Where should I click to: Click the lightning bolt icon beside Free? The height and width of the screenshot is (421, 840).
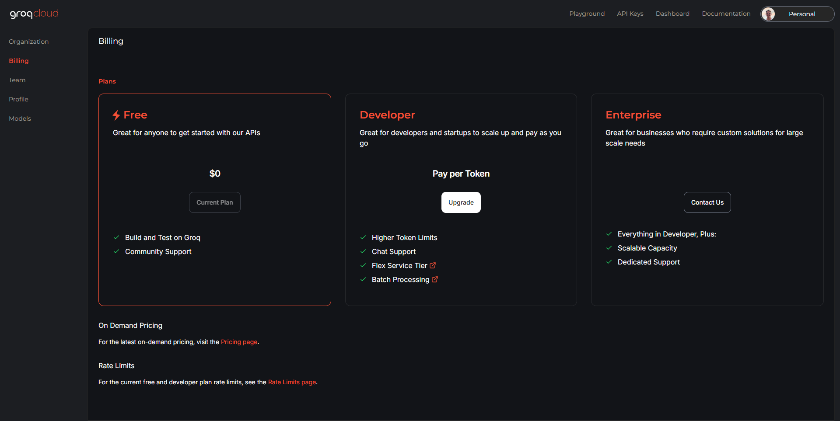point(116,115)
